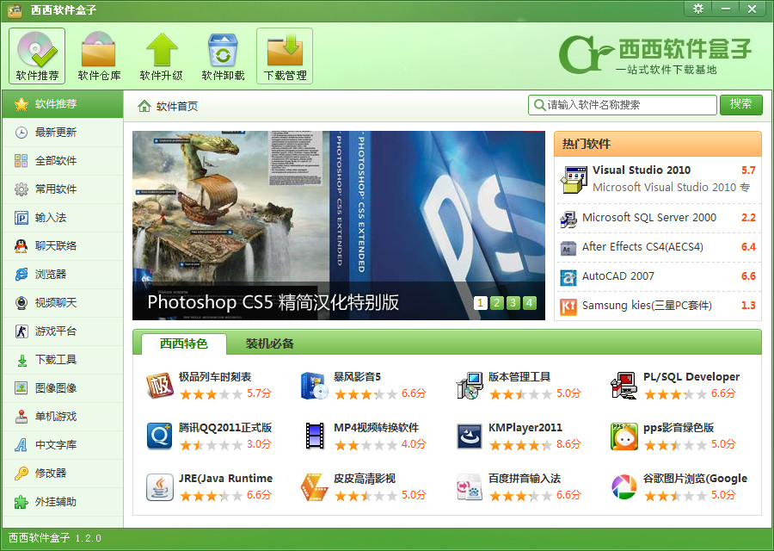The height and width of the screenshot is (551, 774).
Task: Select 全部软件 in the sidebar
Action: [x=63, y=161]
